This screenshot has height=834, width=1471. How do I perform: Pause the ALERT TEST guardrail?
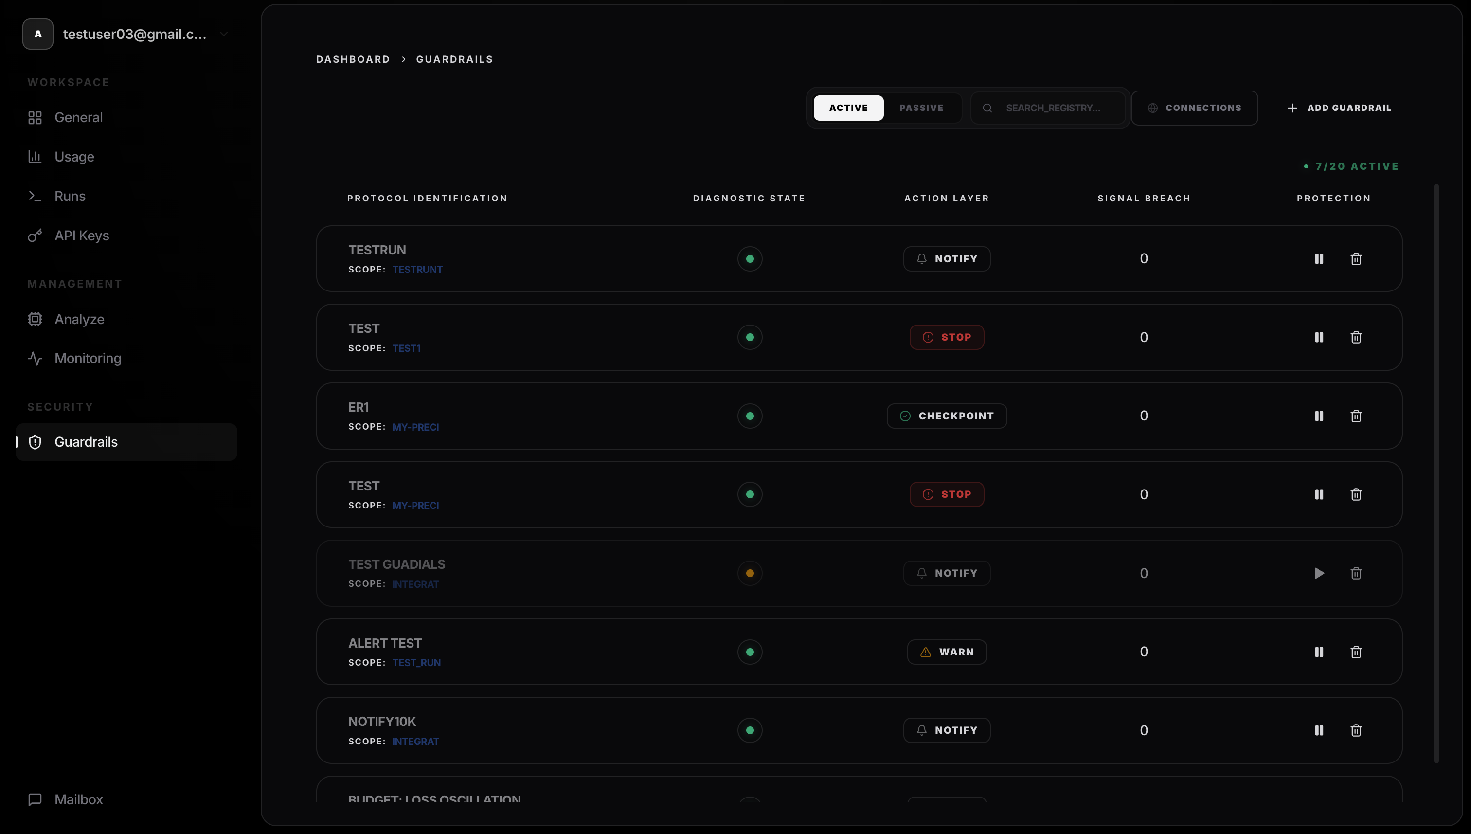pos(1319,652)
